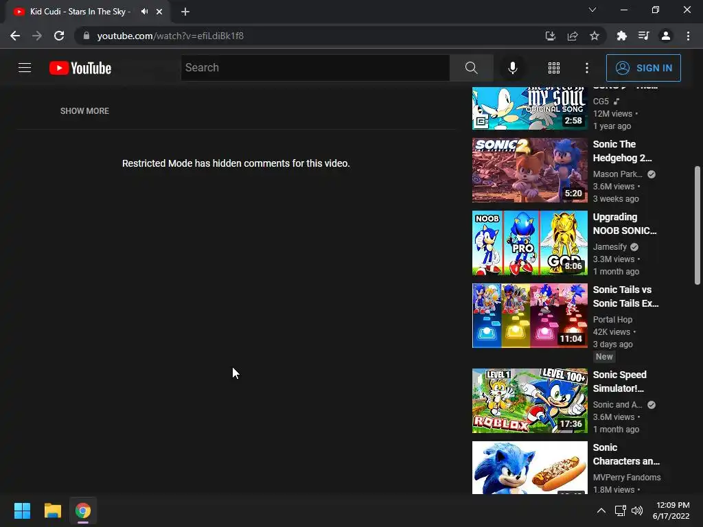Screen dimensions: 703x527
Task: Start voice search with the microphone
Action: pos(512,68)
